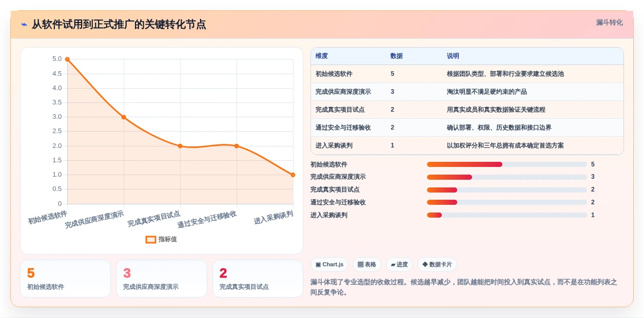644x318 pixels.
Task: Click the 进入采购谈判 progress bar
Action: (x=507, y=215)
